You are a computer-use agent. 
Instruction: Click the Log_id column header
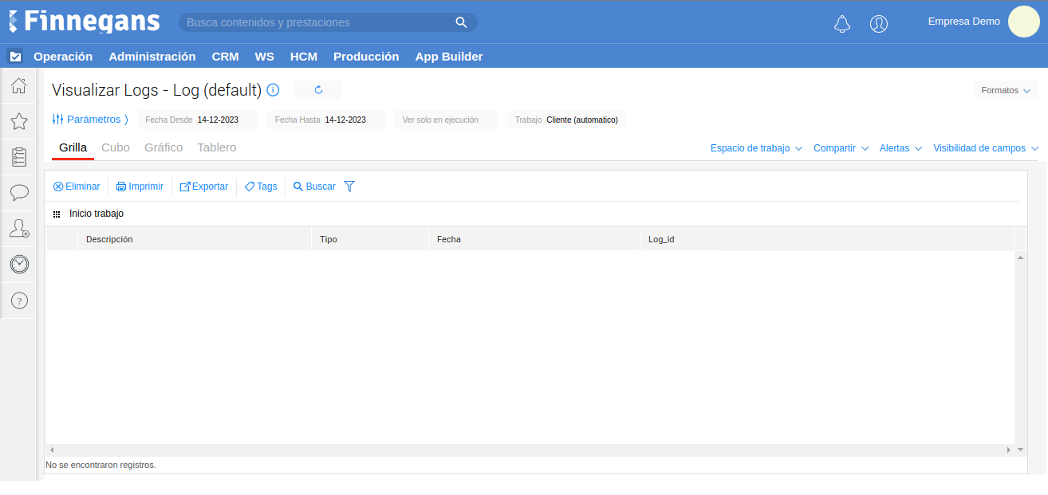(826, 239)
